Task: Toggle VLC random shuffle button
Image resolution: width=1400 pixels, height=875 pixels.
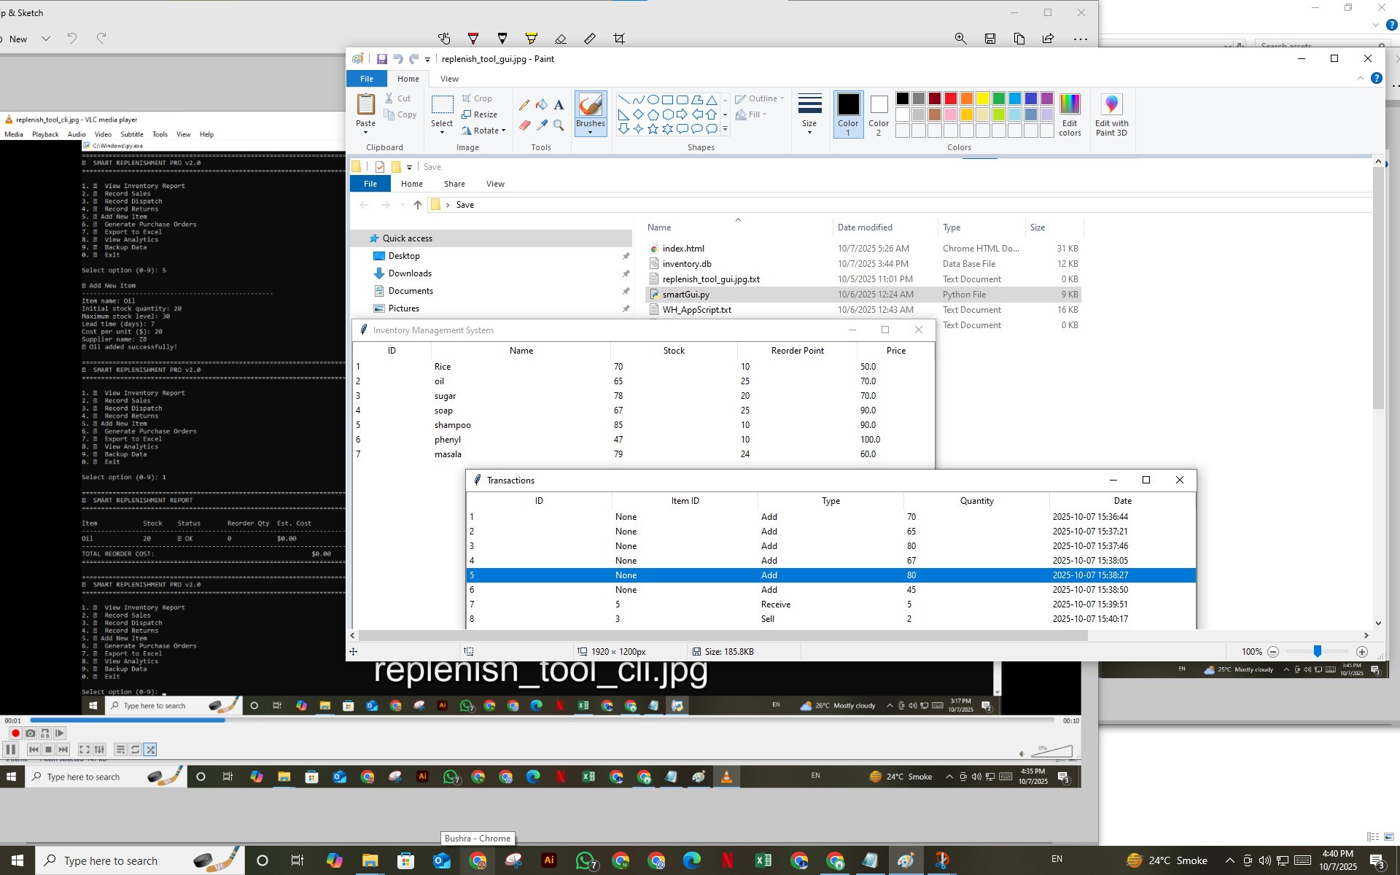Action: point(150,750)
